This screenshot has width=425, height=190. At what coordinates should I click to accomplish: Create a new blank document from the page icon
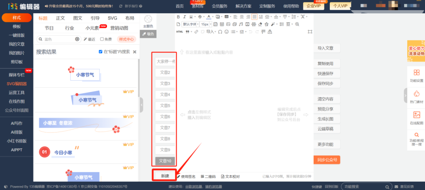pyautogui.click(x=178, y=24)
